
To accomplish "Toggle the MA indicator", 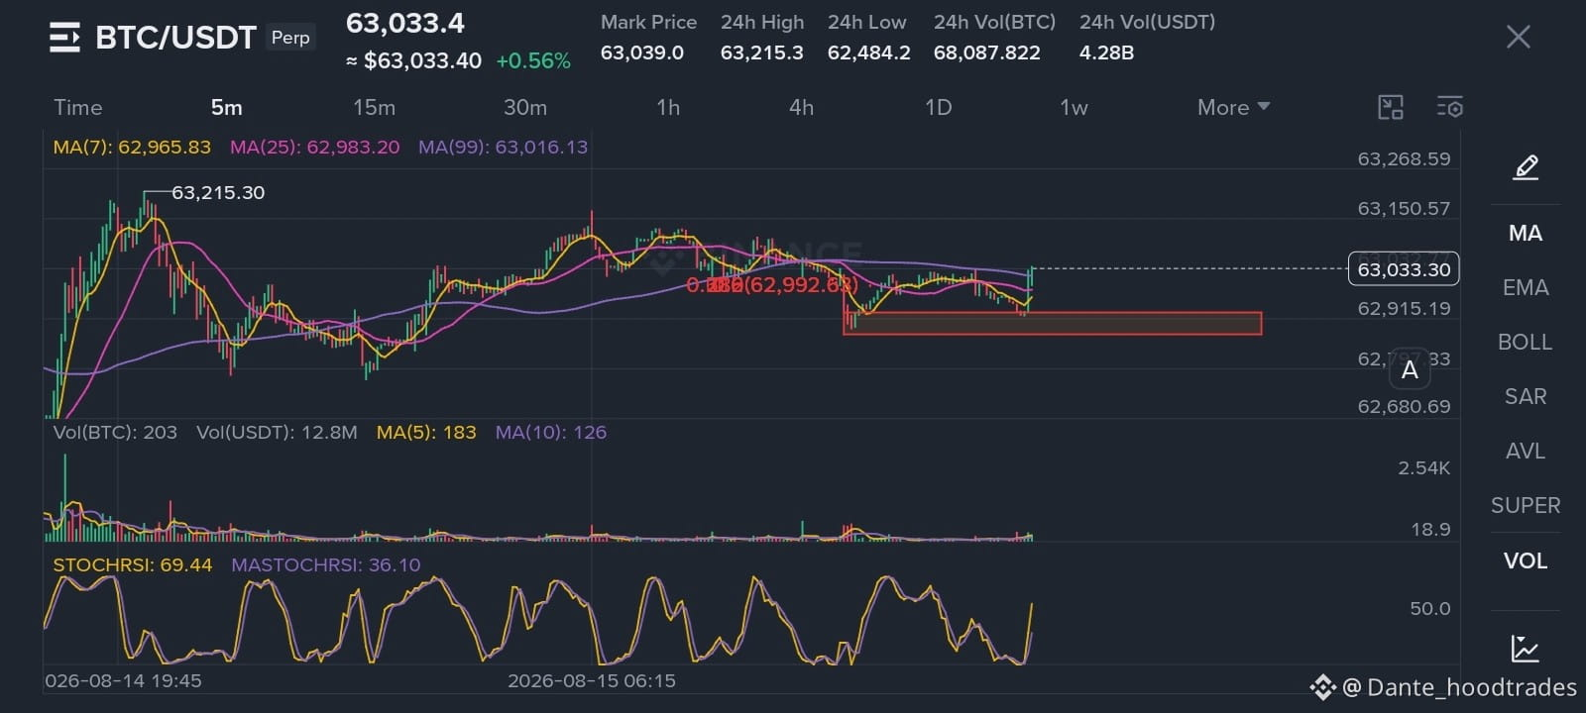I will [x=1525, y=233].
